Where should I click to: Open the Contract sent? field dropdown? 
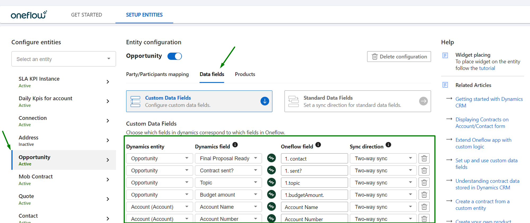[228, 171]
